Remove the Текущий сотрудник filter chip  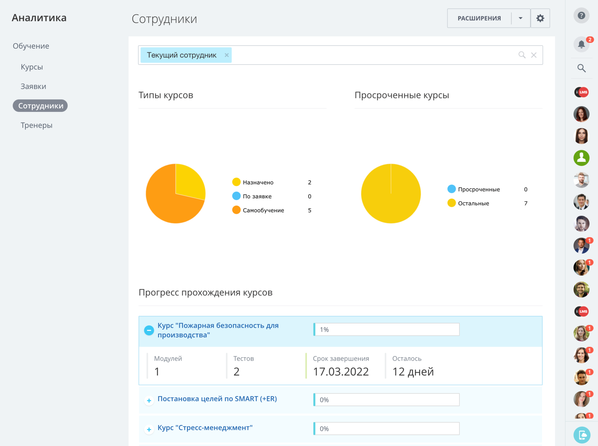226,55
